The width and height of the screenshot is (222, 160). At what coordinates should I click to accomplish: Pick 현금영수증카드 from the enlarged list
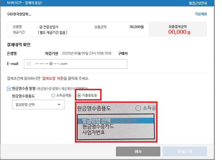coord(98,126)
